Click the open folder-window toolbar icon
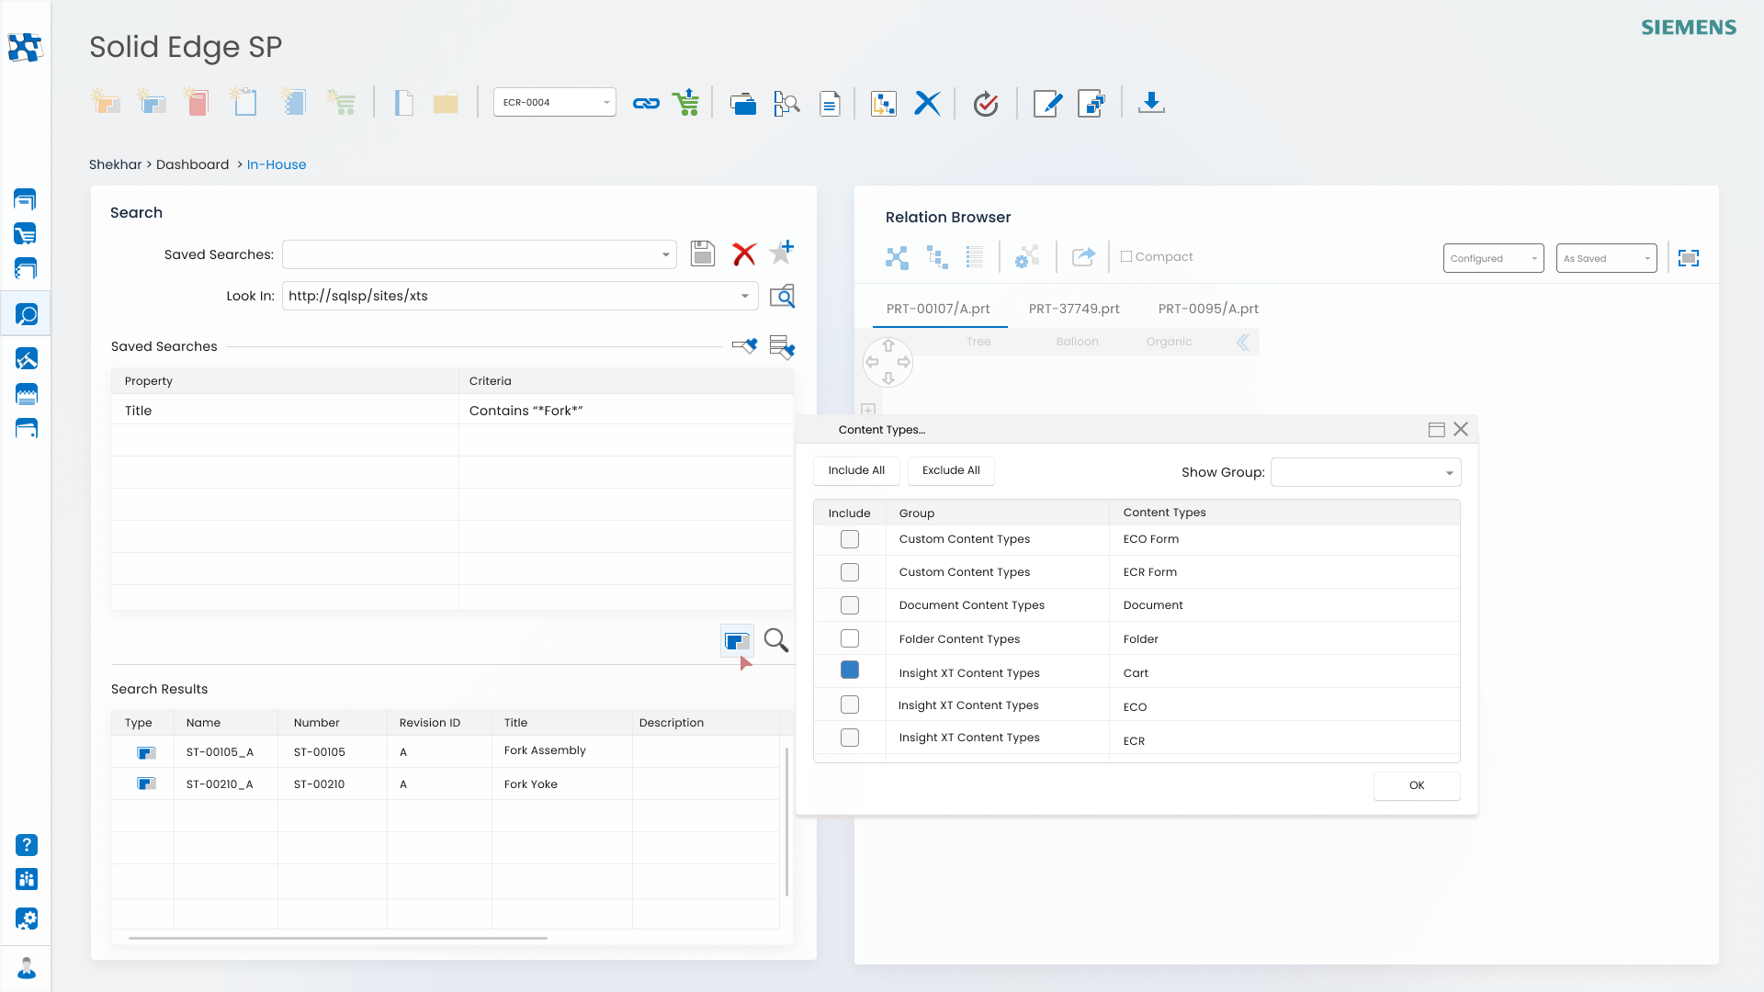The height and width of the screenshot is (992, 1764). coord(743,104)
